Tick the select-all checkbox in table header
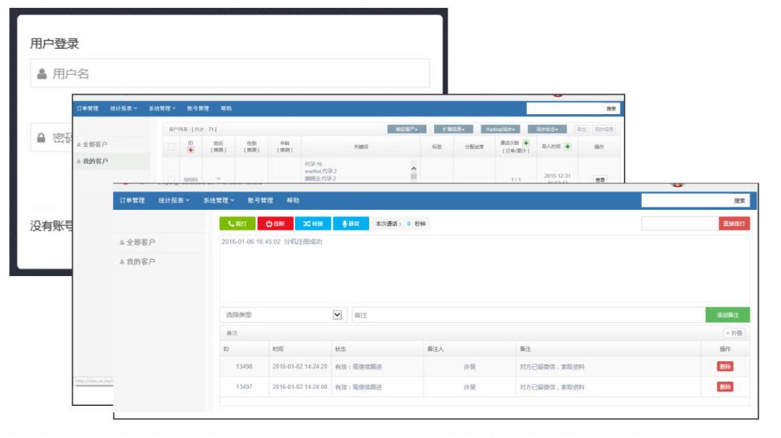 [171, 146]
